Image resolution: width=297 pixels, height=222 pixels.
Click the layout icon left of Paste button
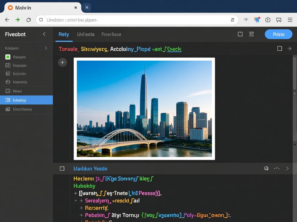251,34
